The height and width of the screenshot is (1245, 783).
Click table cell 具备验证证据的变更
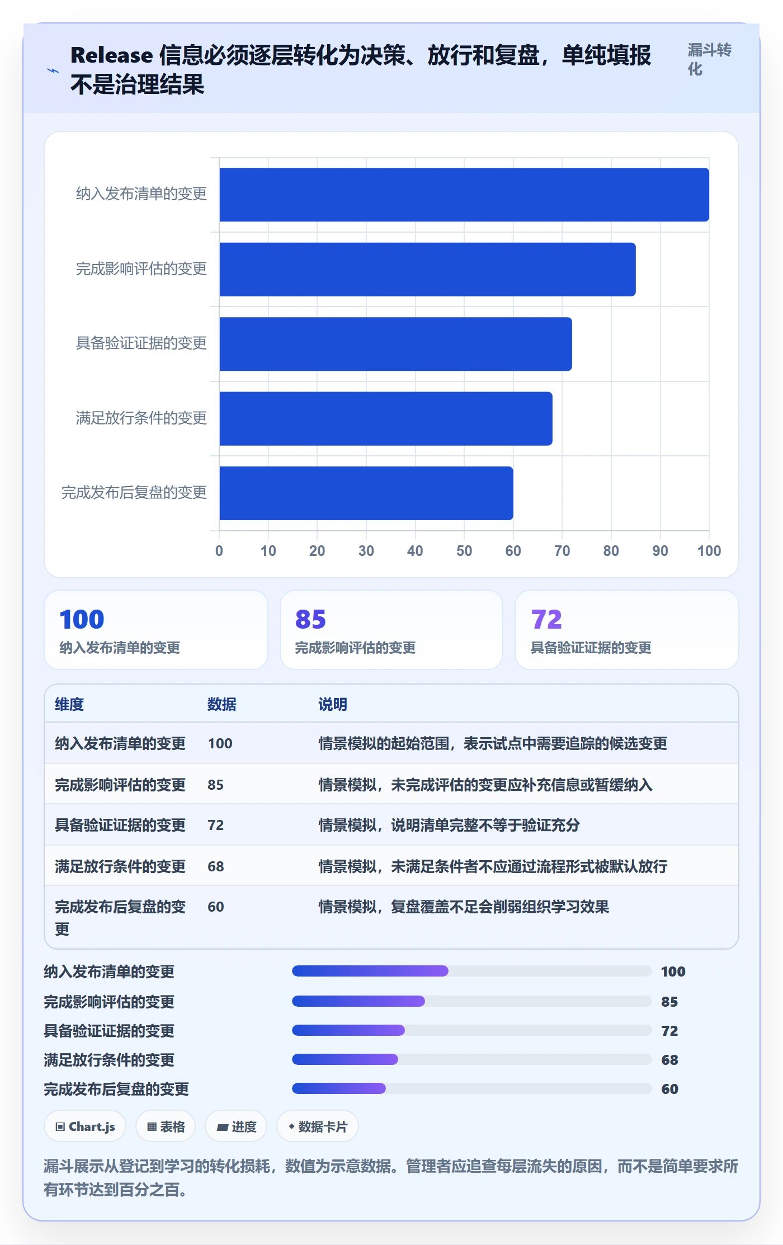[x=120, y=825]
